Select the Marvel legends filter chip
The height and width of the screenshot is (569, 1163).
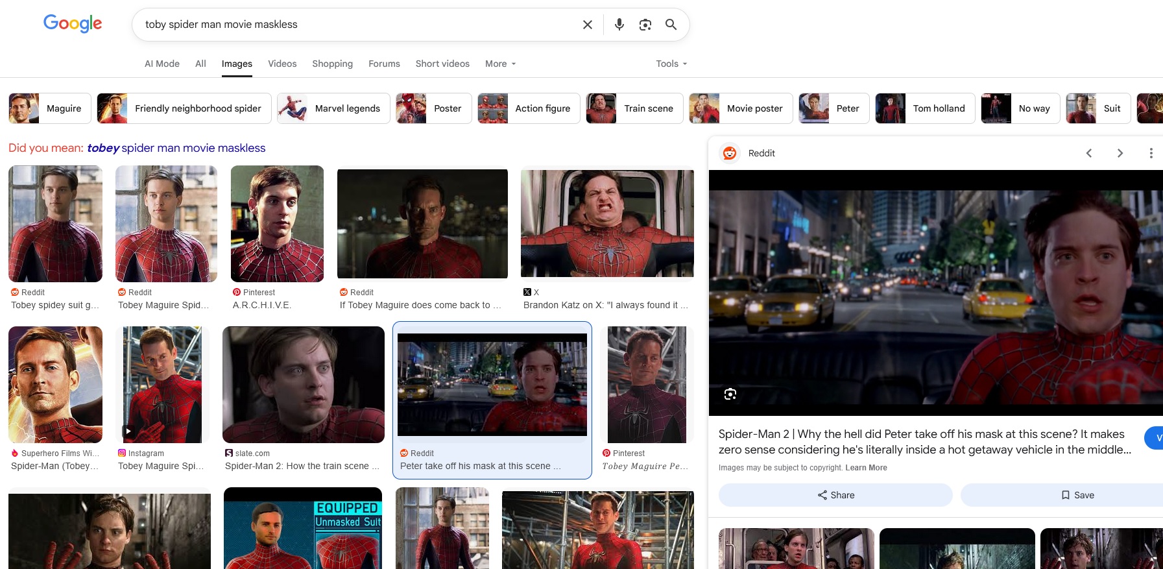click(333, 108)
